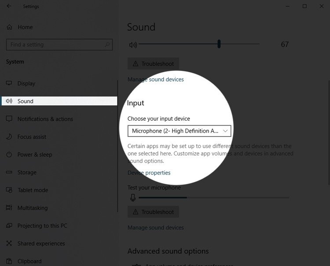Click the Sound speaker icon in sidebar

[x=9, y=101]
